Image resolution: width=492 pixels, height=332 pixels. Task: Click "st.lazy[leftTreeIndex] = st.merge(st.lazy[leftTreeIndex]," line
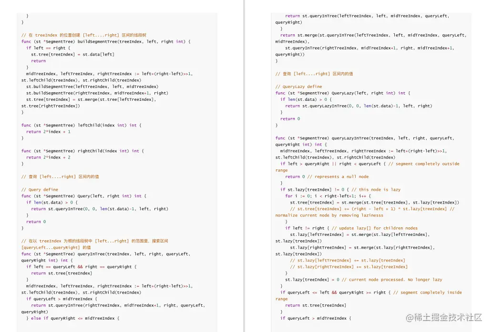click(x=360, y=234)
